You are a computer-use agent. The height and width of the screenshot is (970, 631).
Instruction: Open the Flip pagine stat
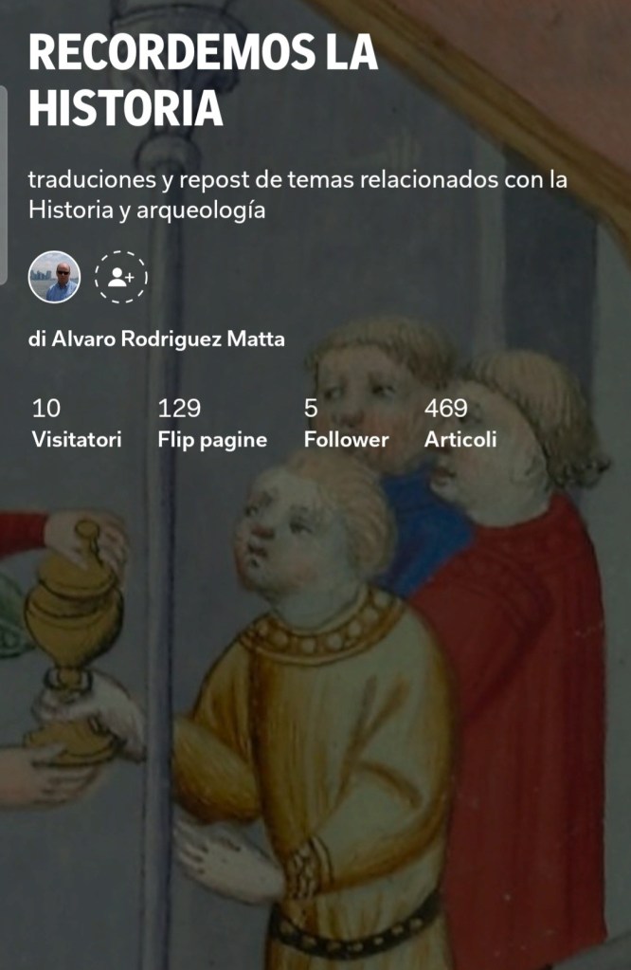[x=212, y=440]
